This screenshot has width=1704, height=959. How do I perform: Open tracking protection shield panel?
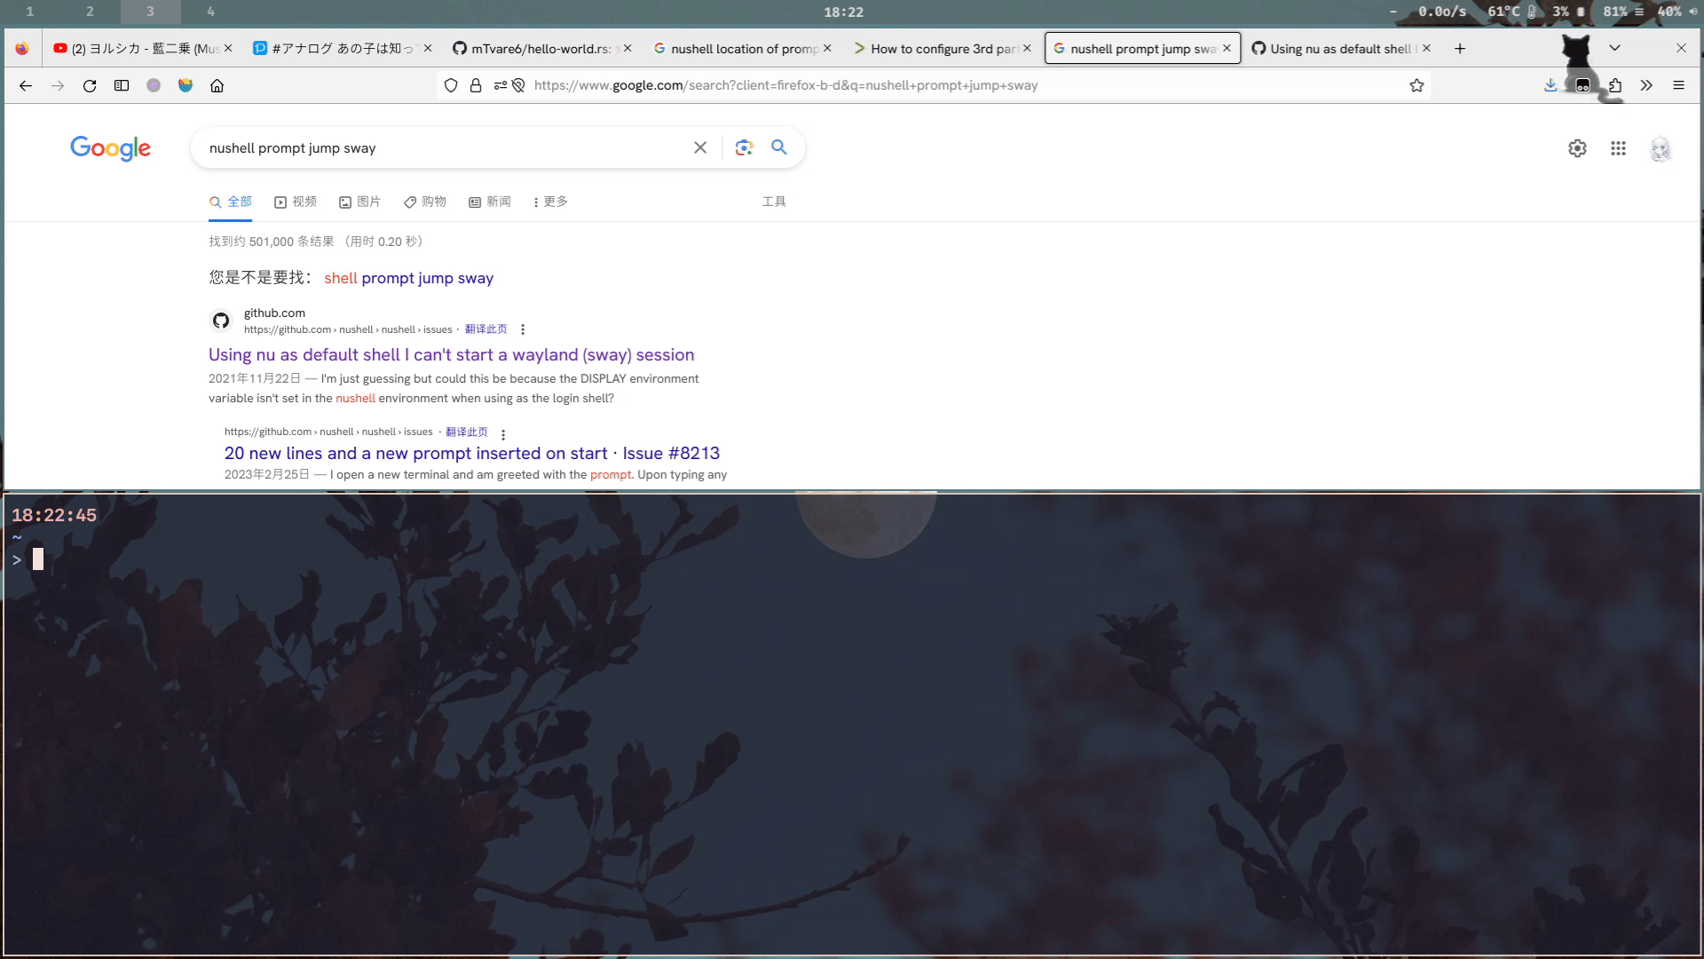(451, 85)
